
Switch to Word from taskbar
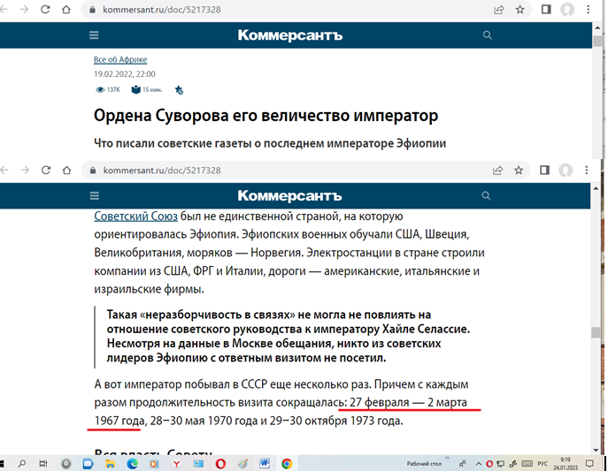point(265,463)
